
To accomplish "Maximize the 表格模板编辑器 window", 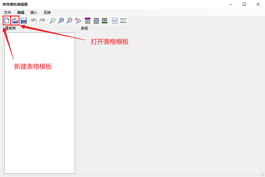I will click(x=244, y=4).
